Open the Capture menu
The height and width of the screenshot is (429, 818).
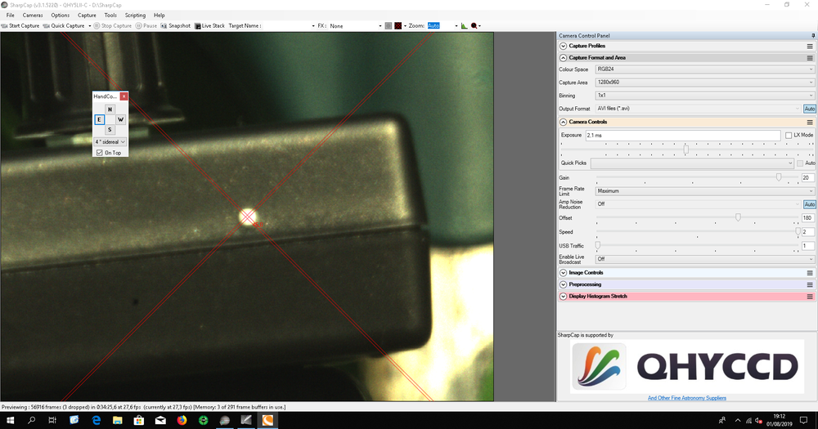(87, 15)
